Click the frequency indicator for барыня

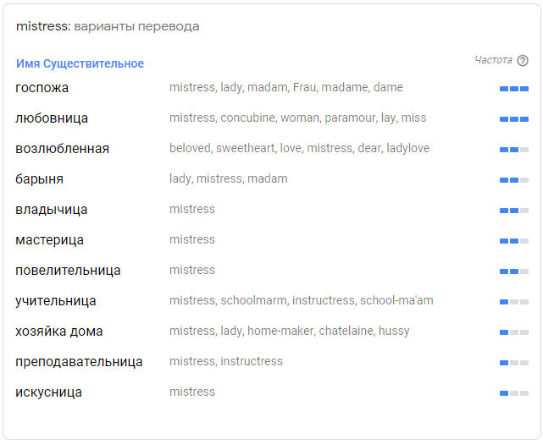(513, 180)
